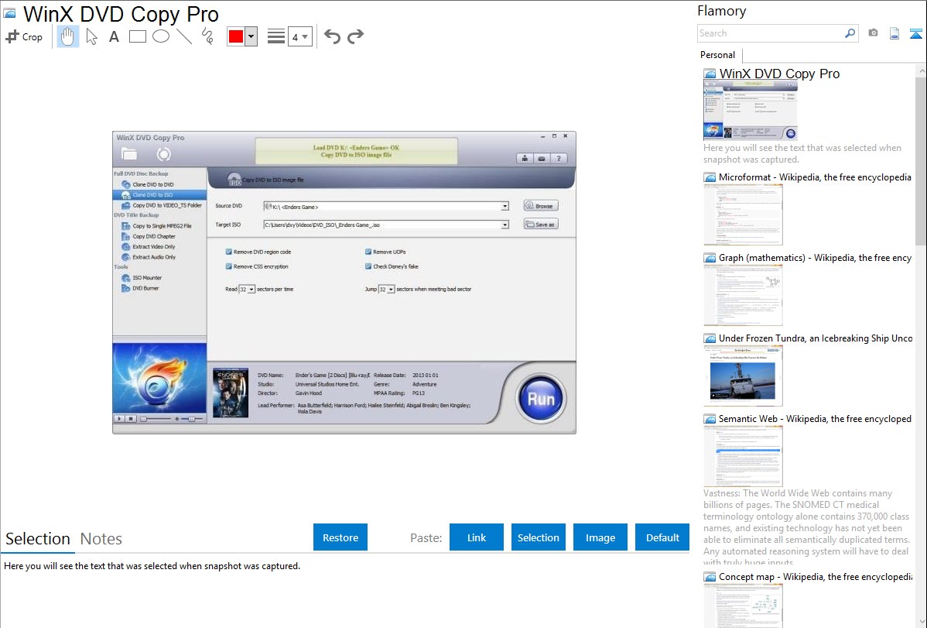Click the line thickness lines icon
Image resolution: width=927 pixels, height=628 pixels.
[x=275, y=36]
